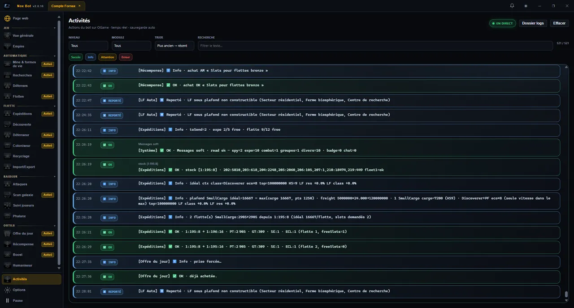Toggle Activé badge next to Boost
The height and width of the screenshot is (308, 574).
click(48, 255)
